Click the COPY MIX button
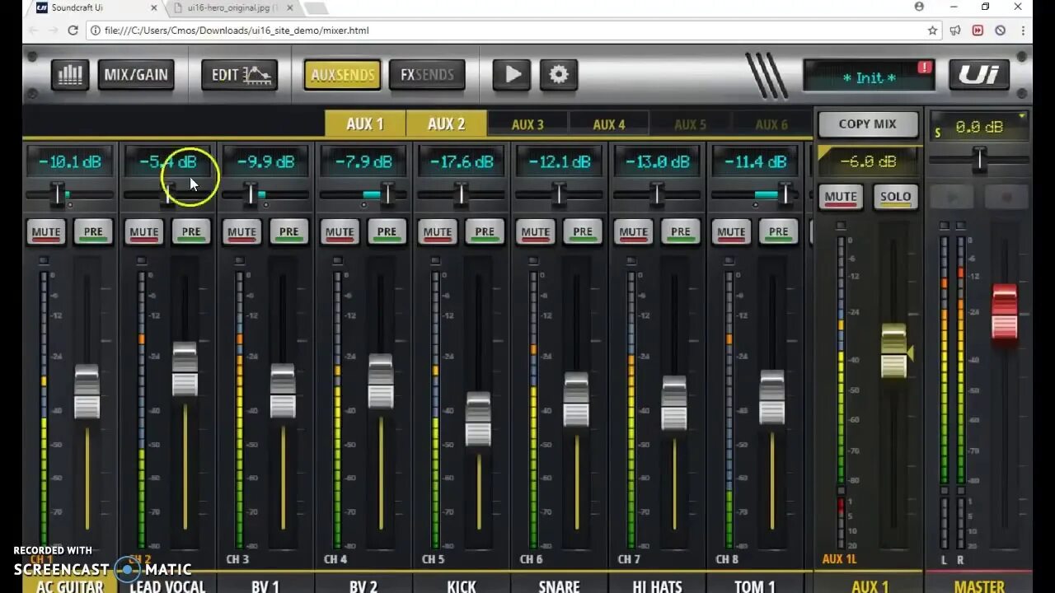The width and height of the screenshot is (1055, 593). pos(867,124)
